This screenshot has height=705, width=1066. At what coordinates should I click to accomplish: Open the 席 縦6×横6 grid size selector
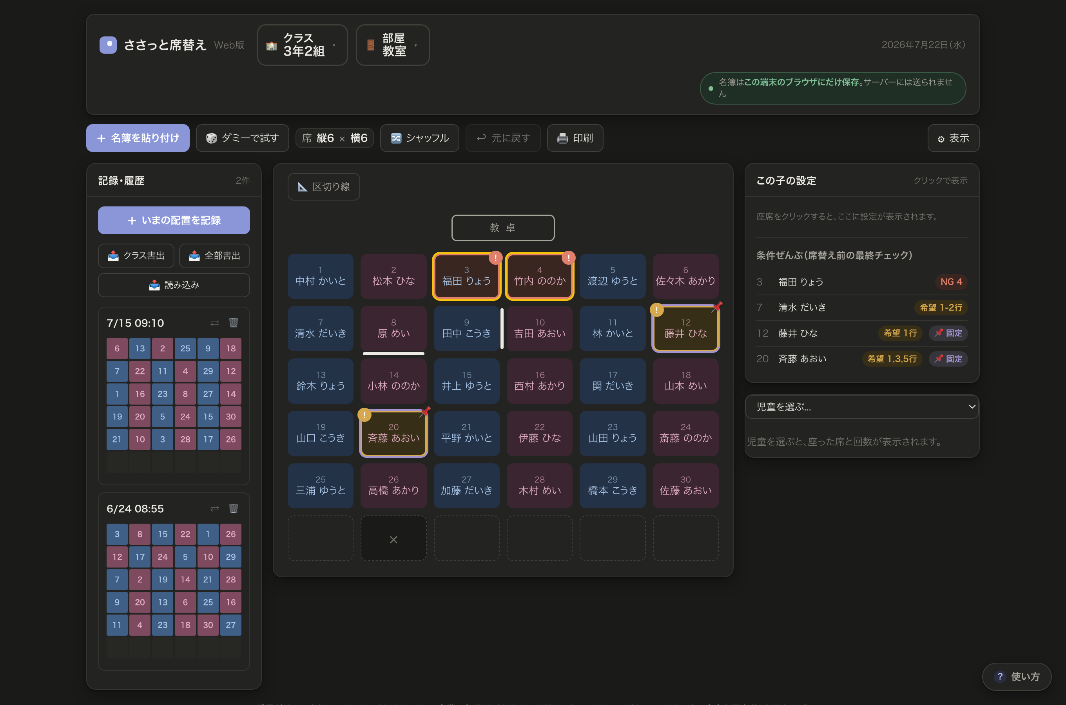click(x=335, y=138)
